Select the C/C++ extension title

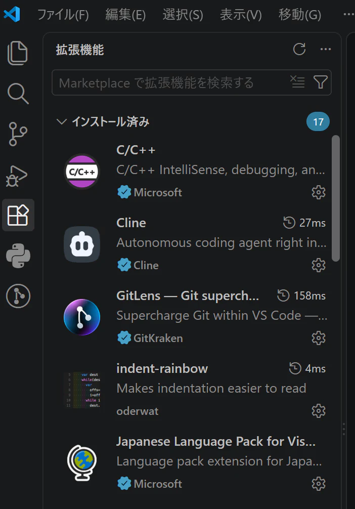[x=136, y=150]
